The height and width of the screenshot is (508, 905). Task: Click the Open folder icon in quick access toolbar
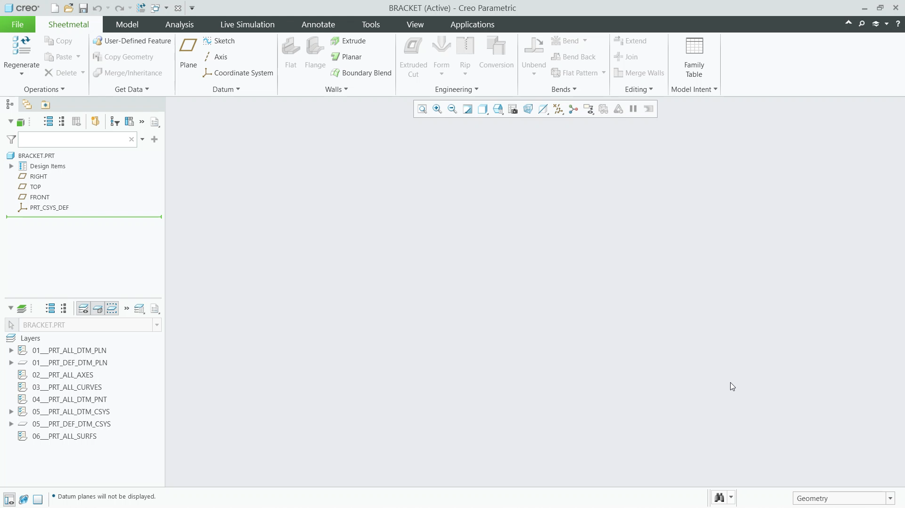[x=69, y=8]
